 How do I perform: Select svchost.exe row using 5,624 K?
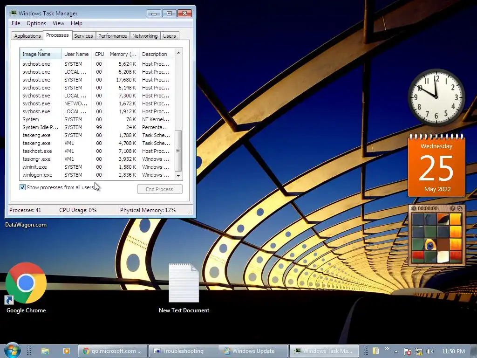pos(97,64)
